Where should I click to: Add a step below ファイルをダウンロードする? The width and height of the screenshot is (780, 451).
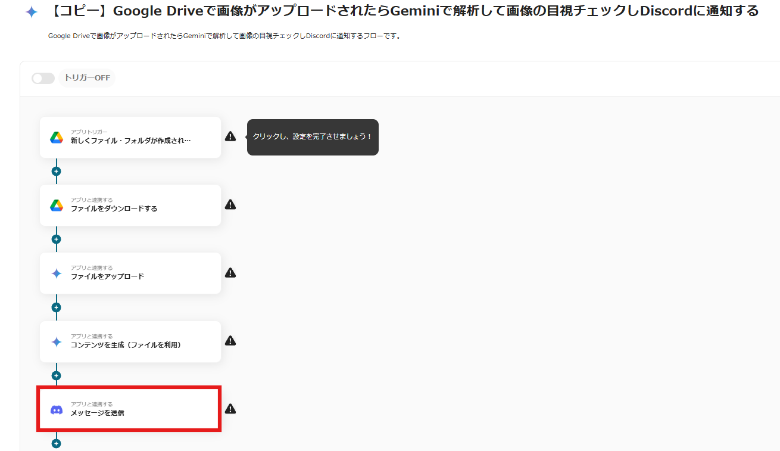[56, 239]
